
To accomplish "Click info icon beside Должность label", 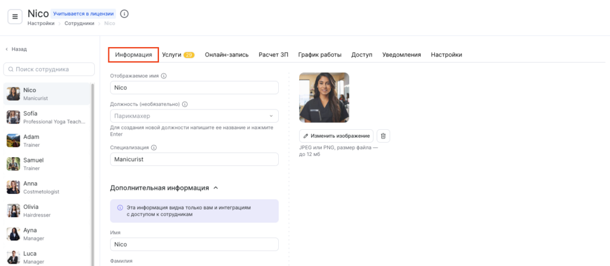I will click(x=185, y=104).
